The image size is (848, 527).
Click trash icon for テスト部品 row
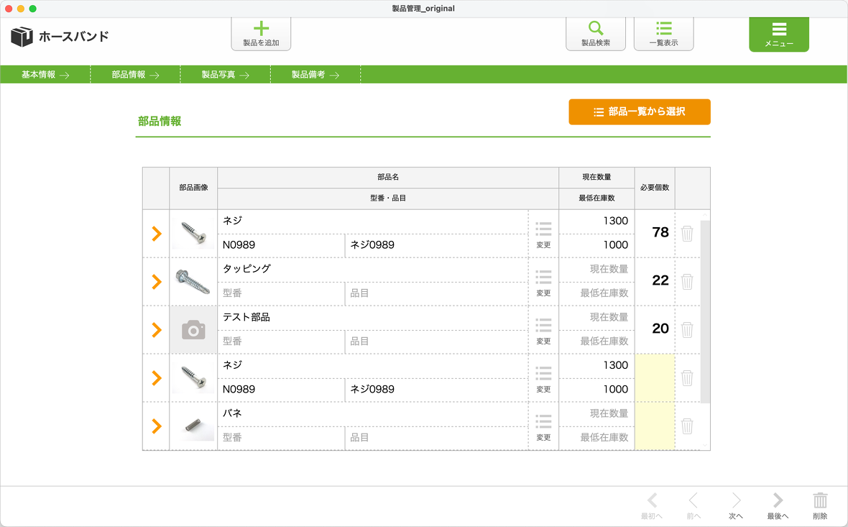[687, 329]
